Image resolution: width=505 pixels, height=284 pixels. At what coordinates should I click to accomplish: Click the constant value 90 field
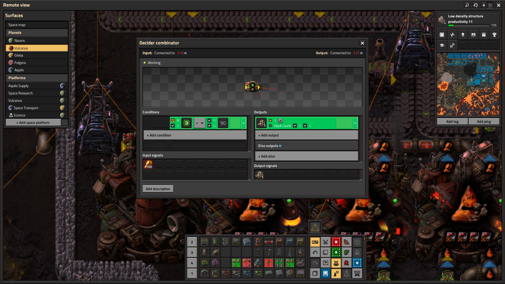223,123
